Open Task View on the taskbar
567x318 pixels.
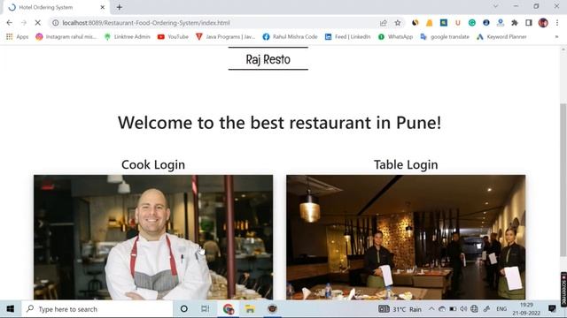point(205,309)
